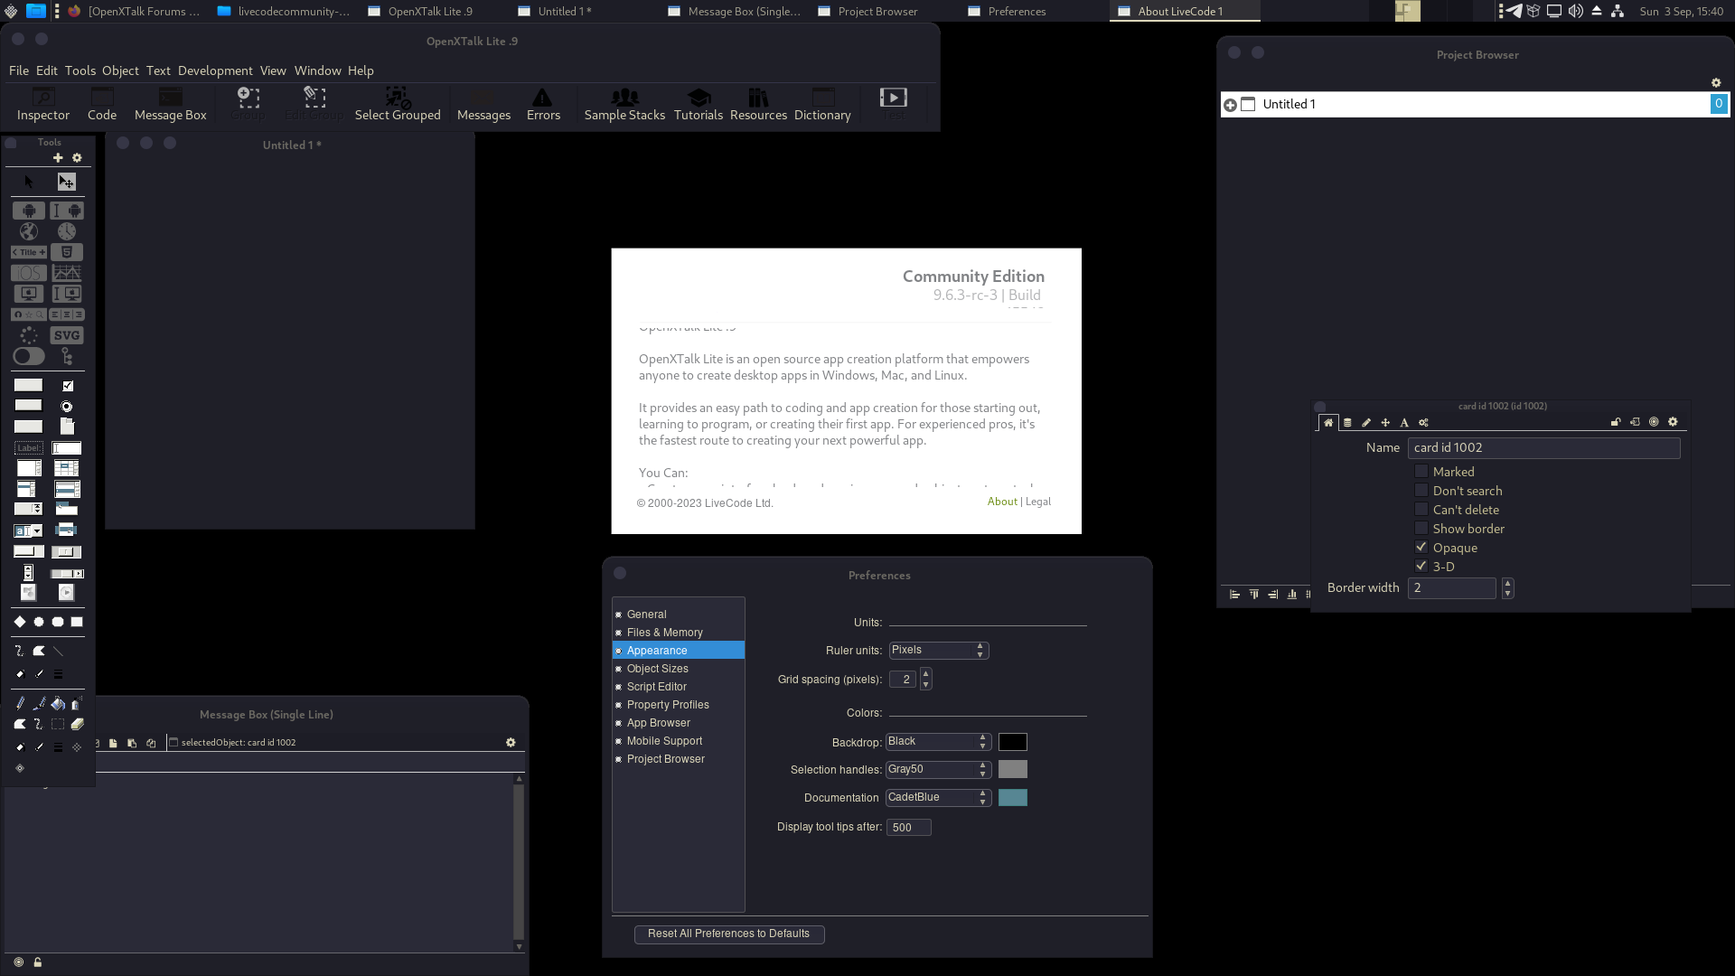Adjust the Grid spacing stepper arrows
The image size is (1735, 976).
[925, 680]
